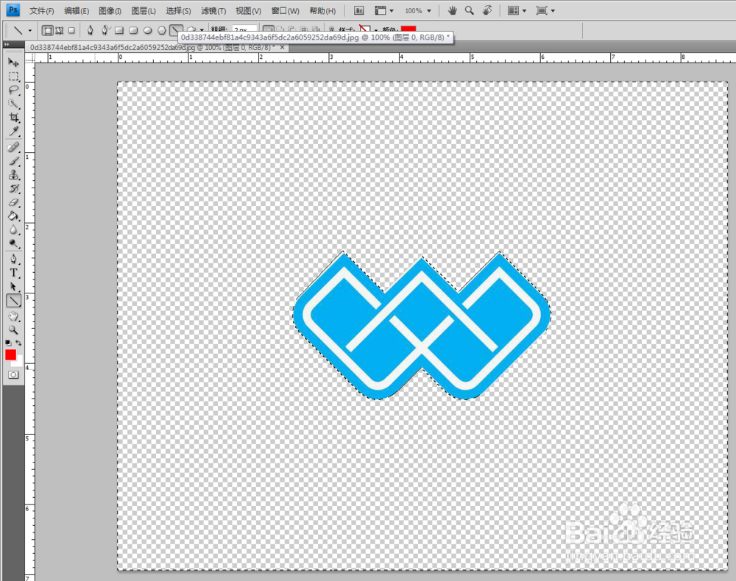Enable Fill Pixels mode in options bar

pos(71,30)
